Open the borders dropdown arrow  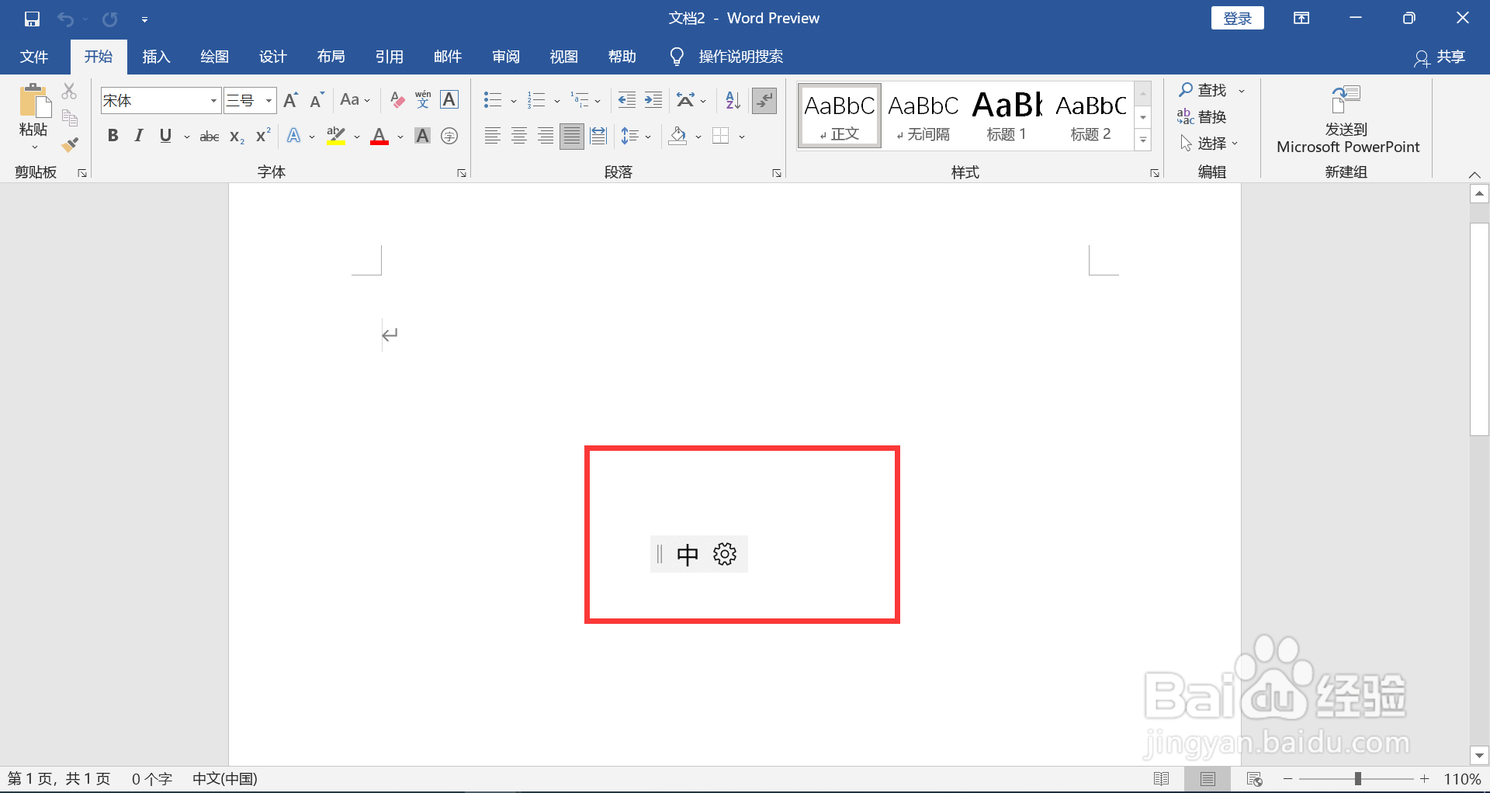[742, 137]
